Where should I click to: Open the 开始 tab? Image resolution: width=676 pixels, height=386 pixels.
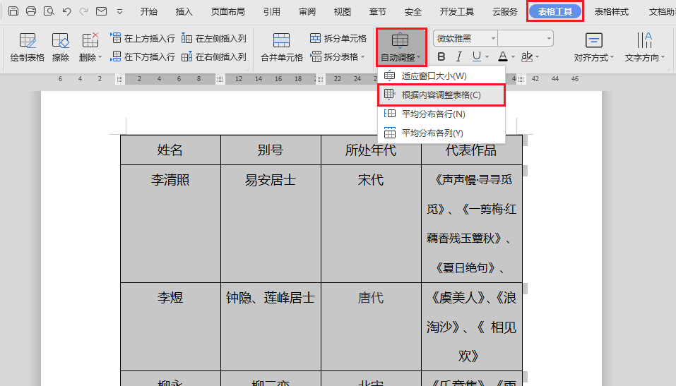149,11
